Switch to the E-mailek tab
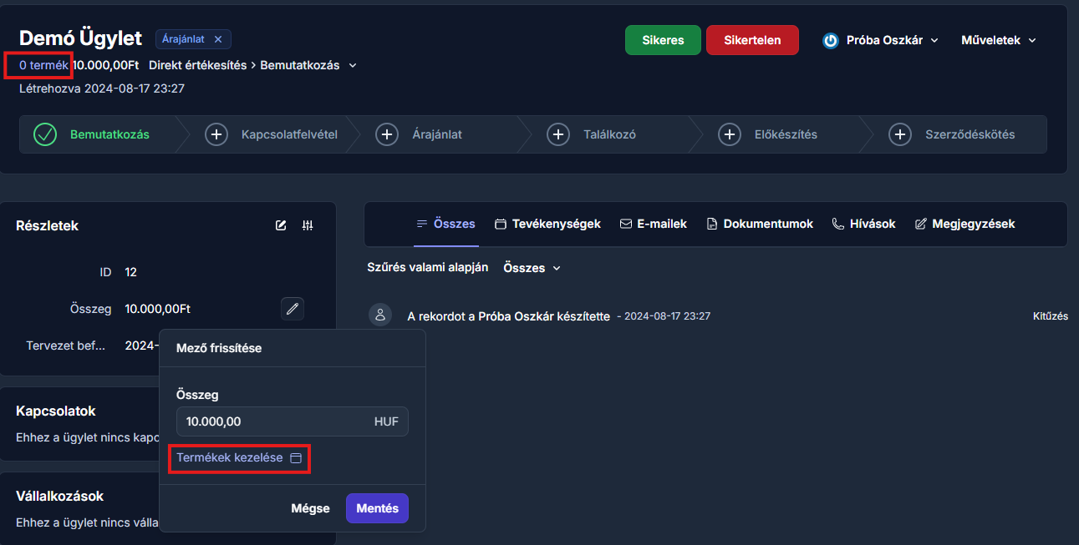This screenshot has height=545, width=1079. pos(654,224)
